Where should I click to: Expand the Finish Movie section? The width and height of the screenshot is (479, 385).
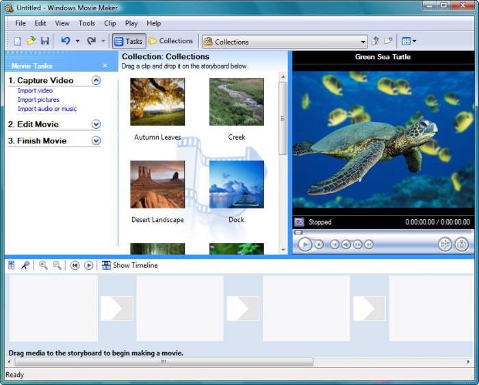96,140
